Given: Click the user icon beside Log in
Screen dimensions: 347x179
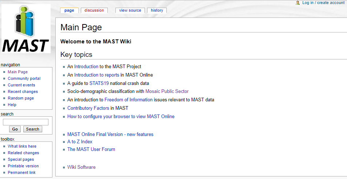Looking at the screenshot, I should [x=298, y=3].
